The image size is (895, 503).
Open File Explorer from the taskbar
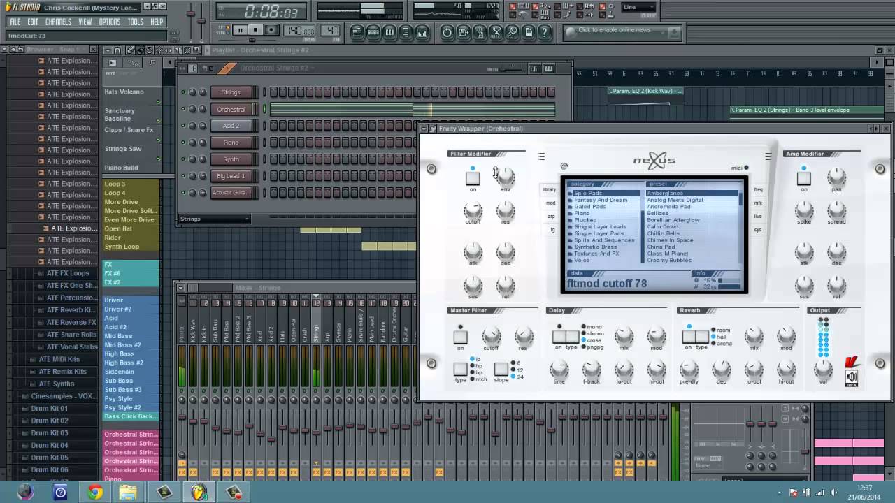point(129,493)
